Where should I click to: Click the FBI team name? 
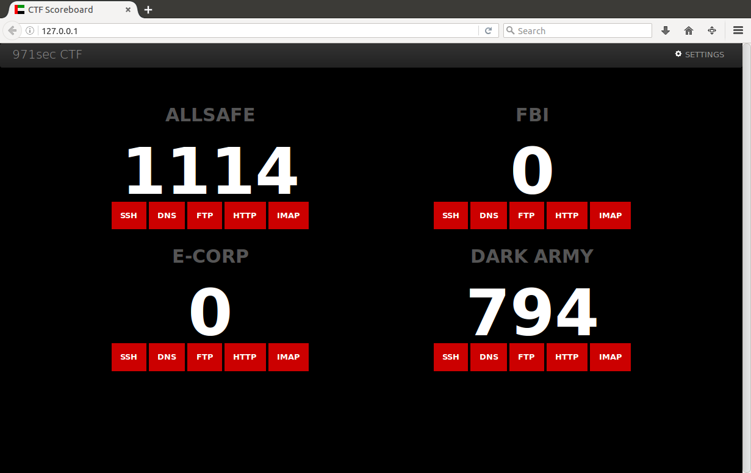[532, 115]
